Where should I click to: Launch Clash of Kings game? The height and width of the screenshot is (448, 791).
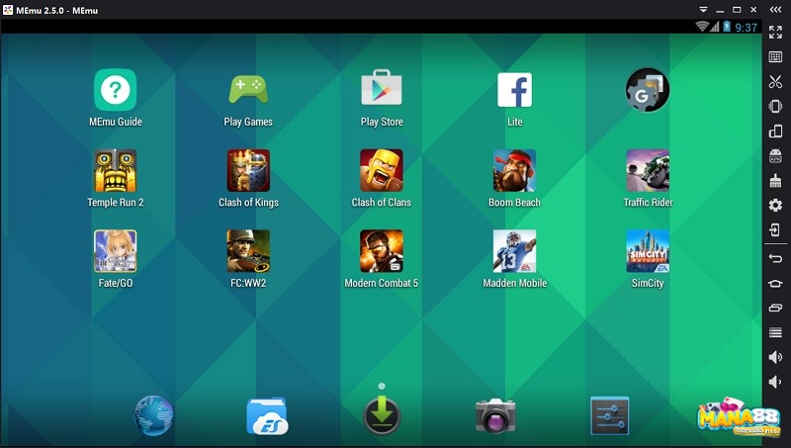point(248,170)
